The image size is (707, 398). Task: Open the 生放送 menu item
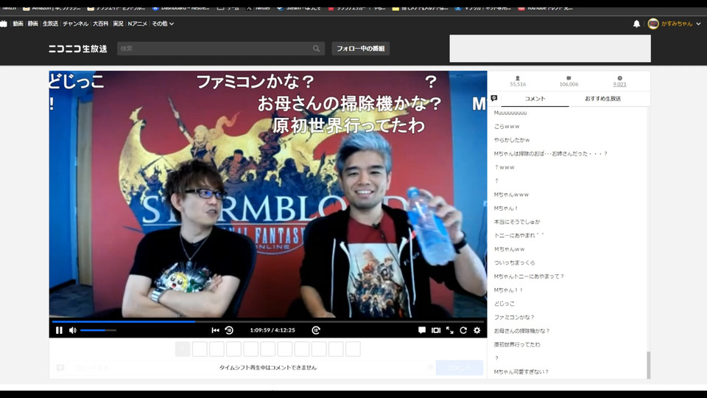[x=51, y=24]
